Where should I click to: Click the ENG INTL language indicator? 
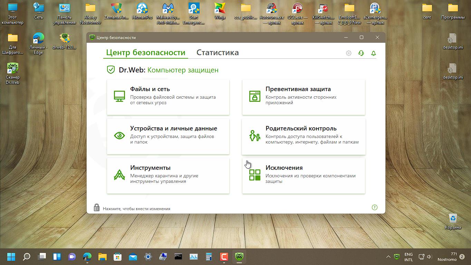tap(408, 257)
